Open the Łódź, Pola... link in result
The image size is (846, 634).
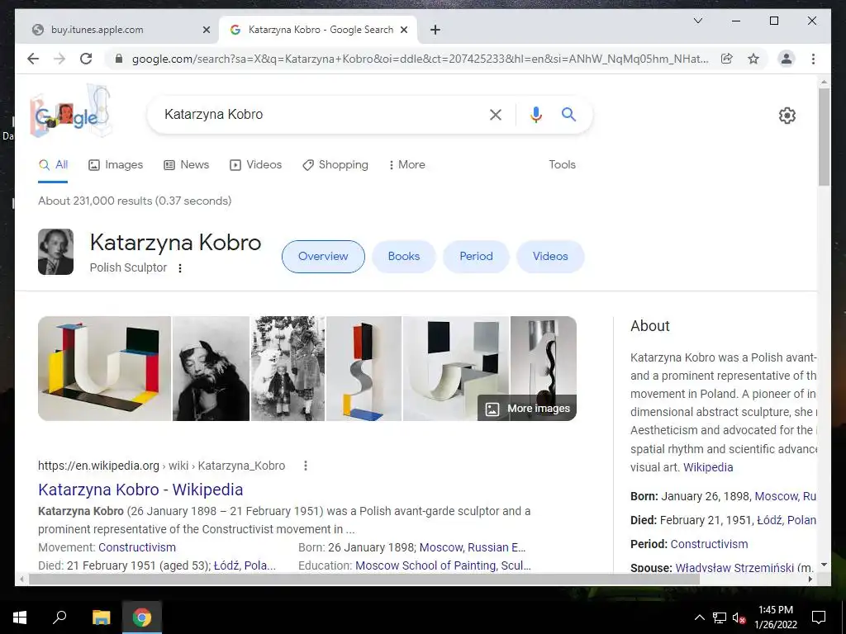245,565
